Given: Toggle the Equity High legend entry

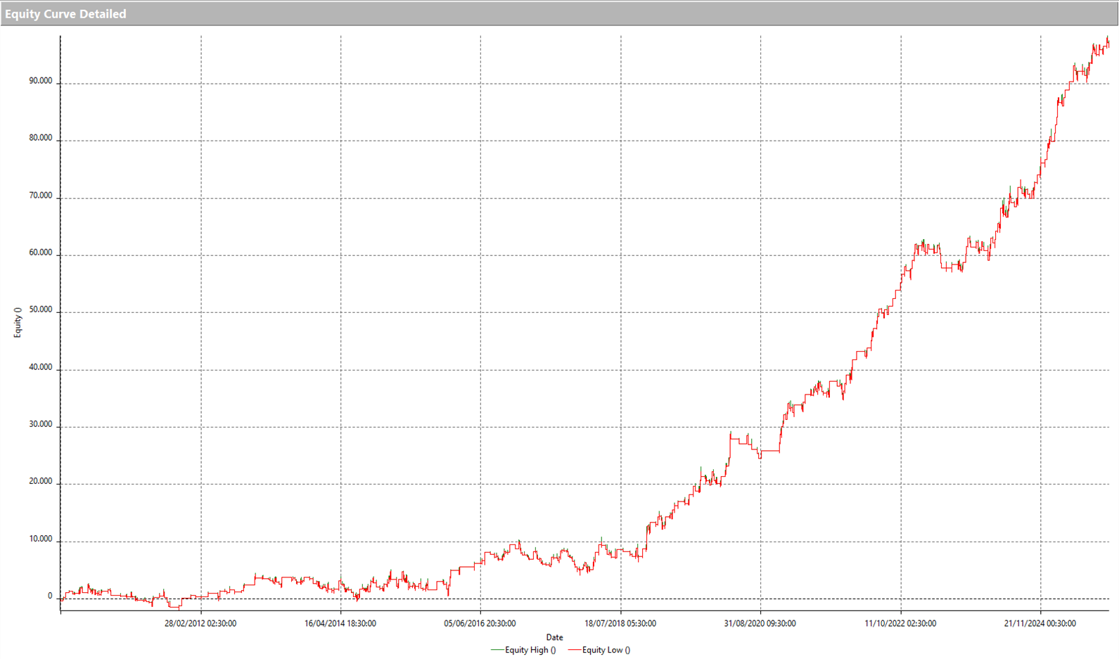Looking at the screenshot, I should pyautogui.click(x=530, y=650).
